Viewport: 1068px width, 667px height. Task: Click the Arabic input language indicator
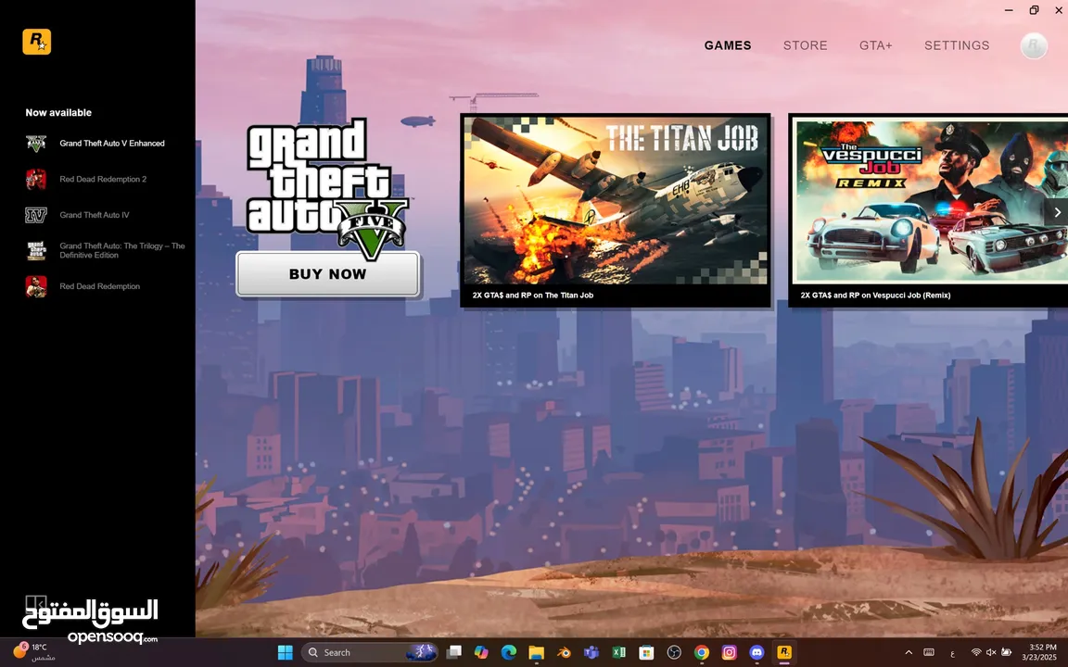[951, 653]
